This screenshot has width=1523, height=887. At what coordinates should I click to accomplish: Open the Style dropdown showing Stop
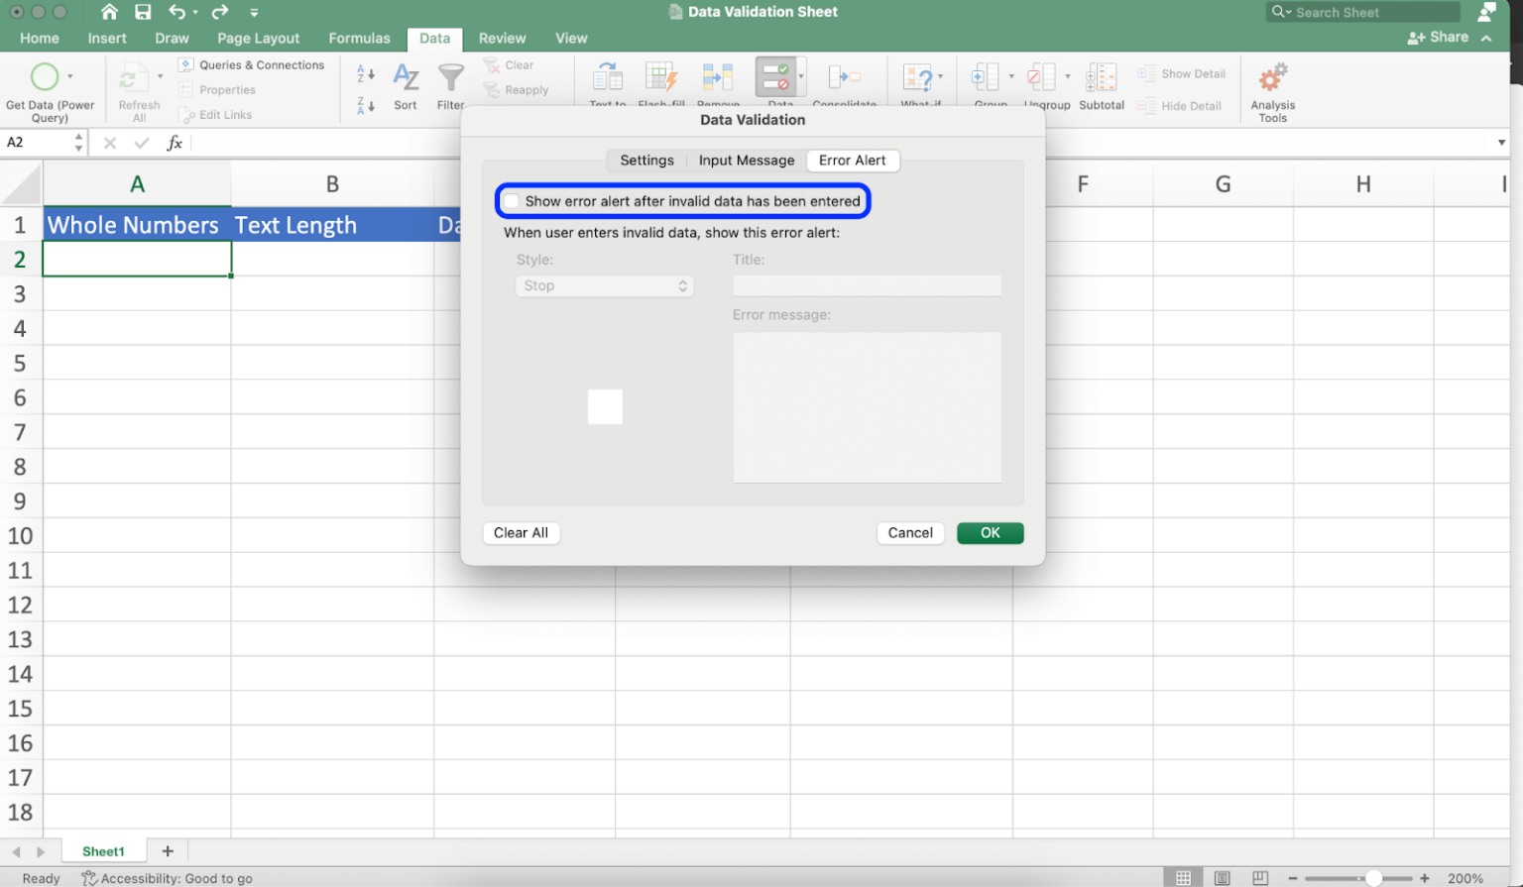pyautogui.click(x=604, y=285)
